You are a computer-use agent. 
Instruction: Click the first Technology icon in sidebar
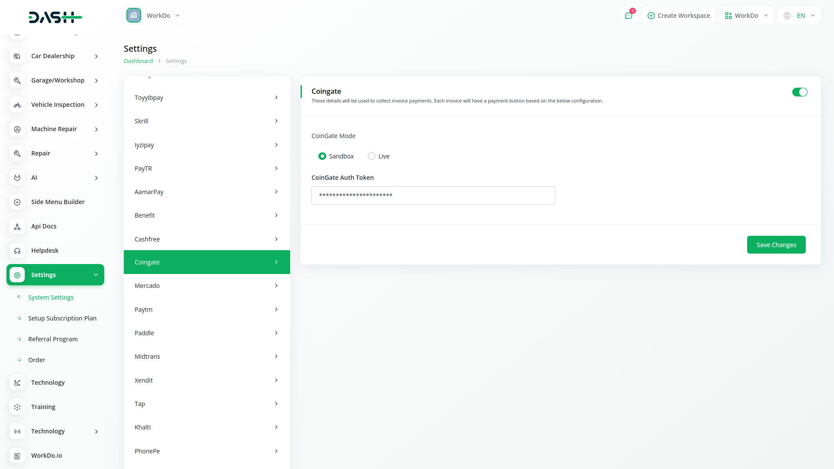17,383
